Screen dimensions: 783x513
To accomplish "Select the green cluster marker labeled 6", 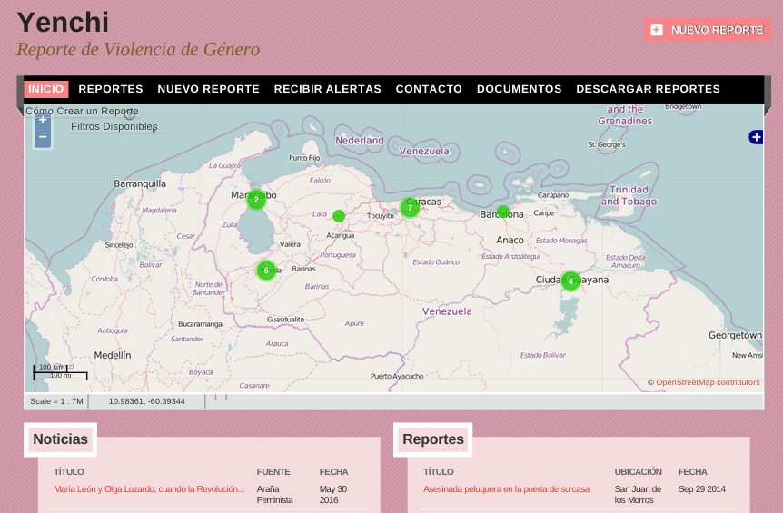I will tap(266, 270).
